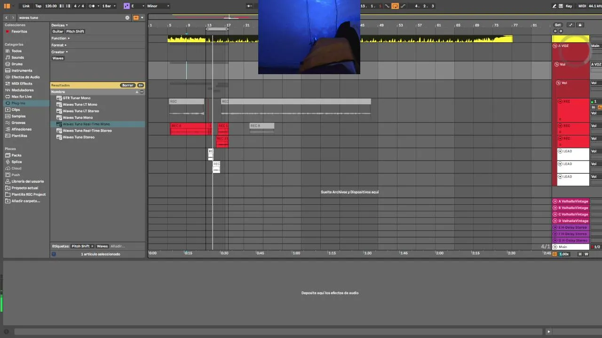
Task: Open the Drums category
Action: tap(17, 64)
